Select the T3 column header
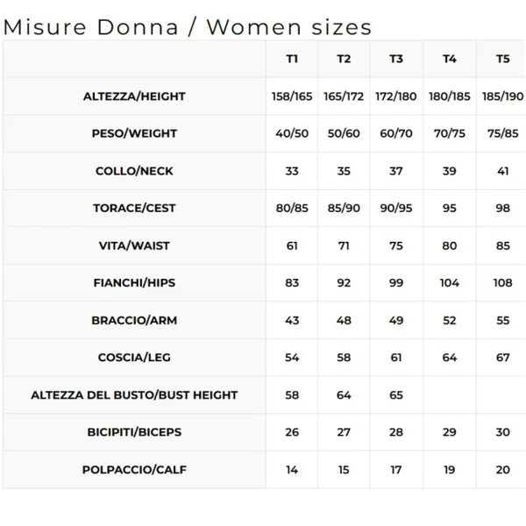The image size is (526, 526). (396, 59)
